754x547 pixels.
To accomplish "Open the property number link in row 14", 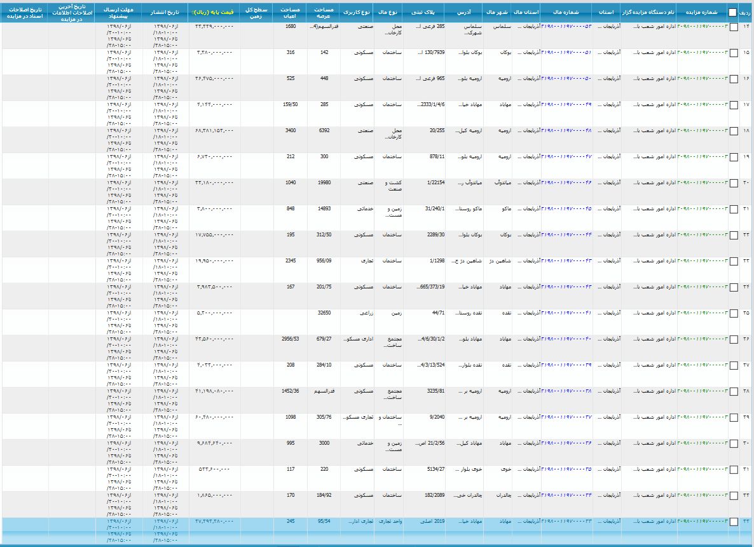I will click(566, 27).
